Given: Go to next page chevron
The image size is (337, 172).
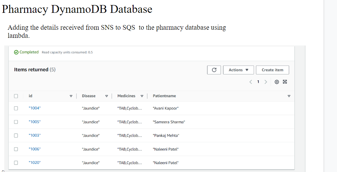Looking at the screenshot, I should pyautogui.click(x=266, y=82).
